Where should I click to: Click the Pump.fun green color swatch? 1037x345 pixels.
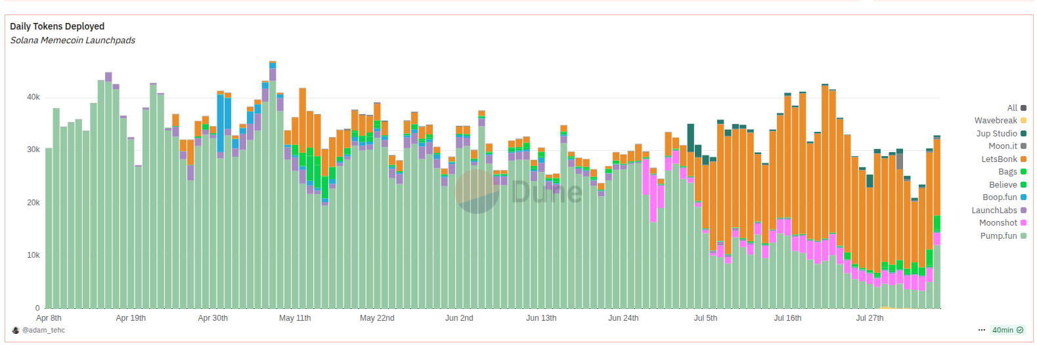1023,235
